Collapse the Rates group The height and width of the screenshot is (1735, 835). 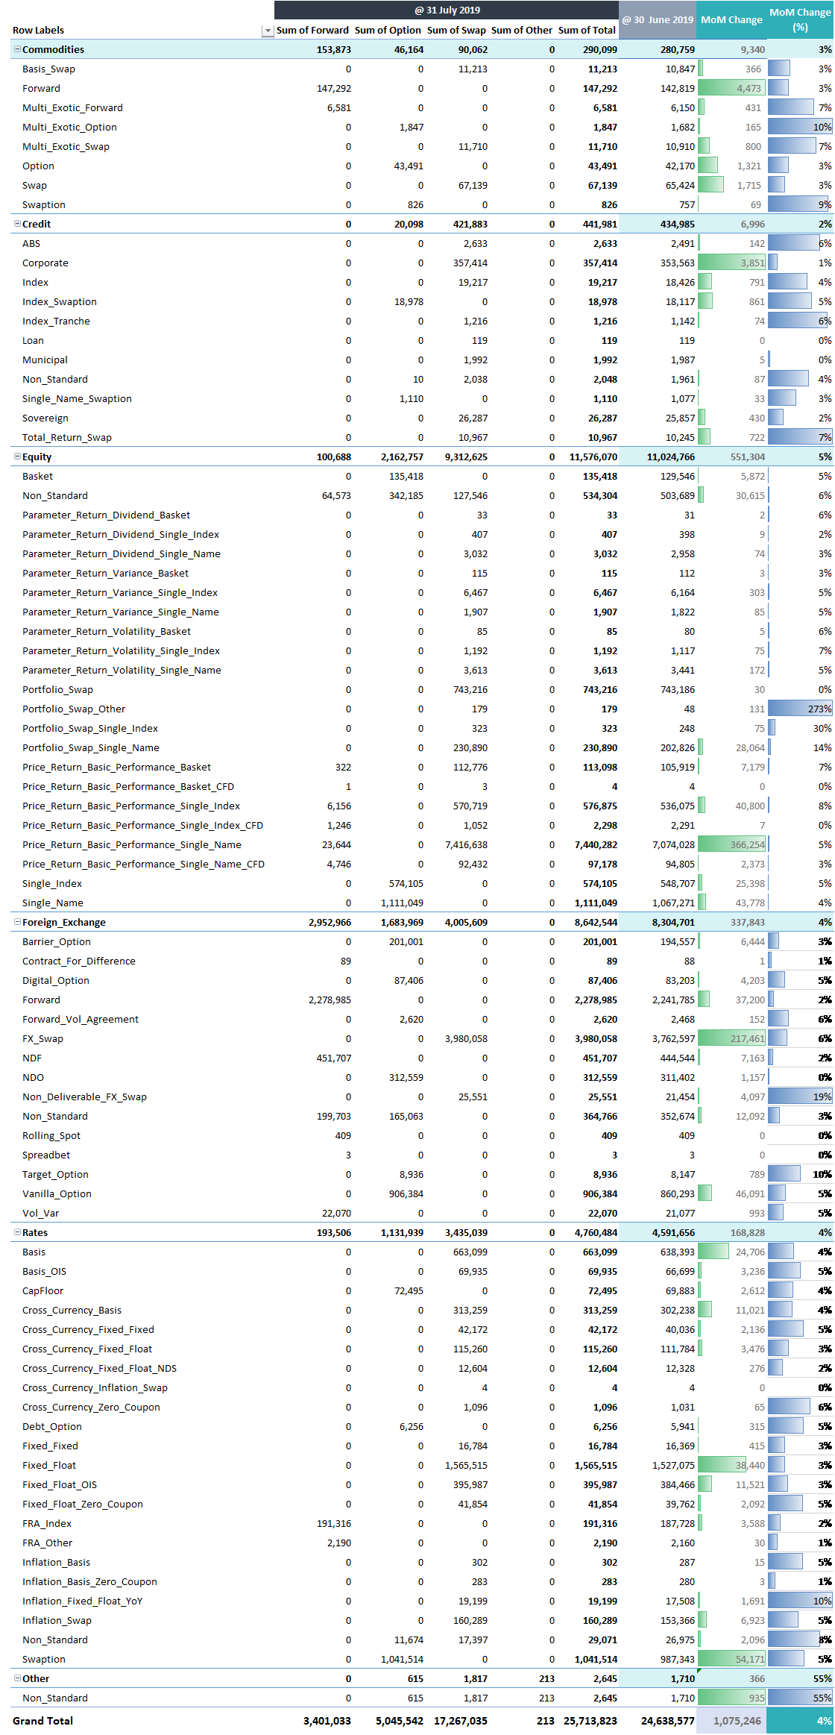coord(17,1232)
